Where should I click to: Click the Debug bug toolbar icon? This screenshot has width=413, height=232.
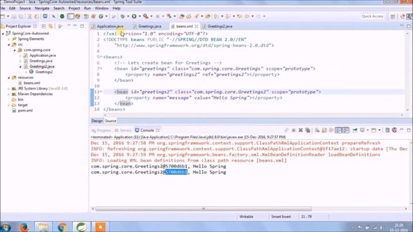[x=123, y=16]
